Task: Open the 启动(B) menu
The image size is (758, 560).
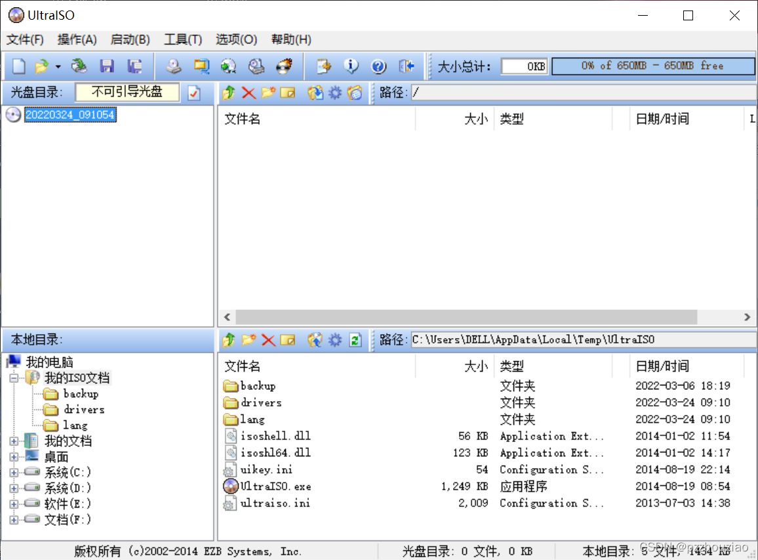Action: pos(130,39)
